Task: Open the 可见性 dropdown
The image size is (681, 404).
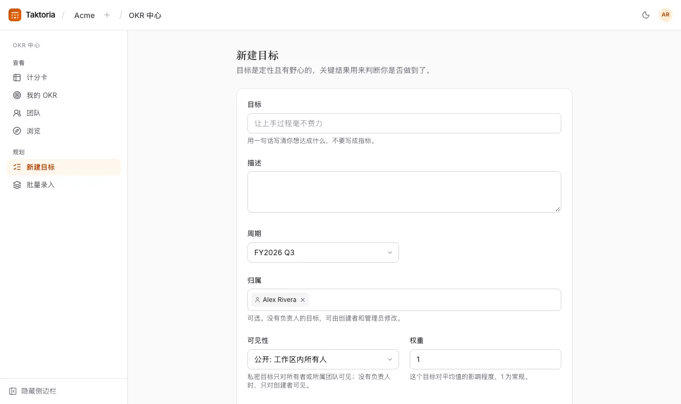Action: click(x=323, y=359)
